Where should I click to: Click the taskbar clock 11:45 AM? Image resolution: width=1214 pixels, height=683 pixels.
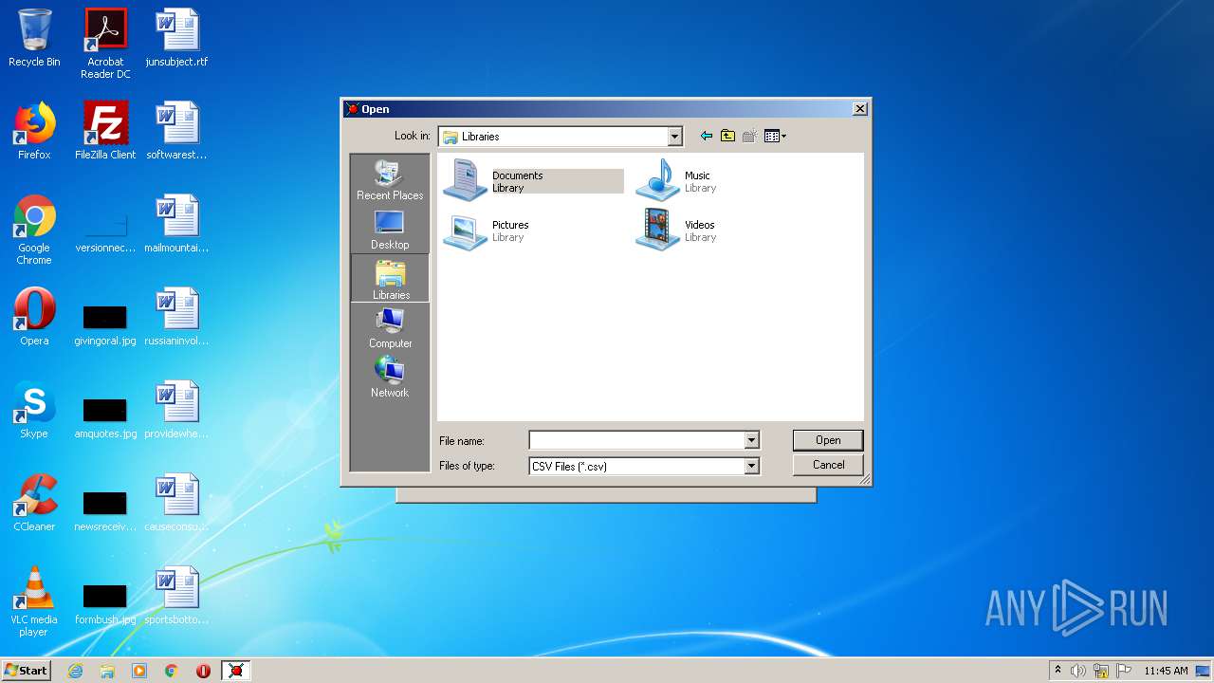tap(1166, 671)
